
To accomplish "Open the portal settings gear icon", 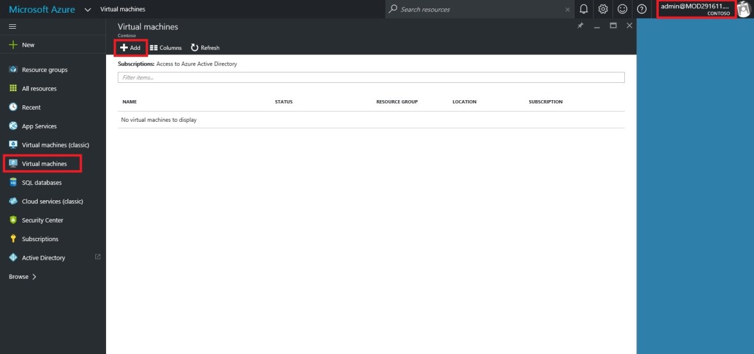I will coord(603,9).
